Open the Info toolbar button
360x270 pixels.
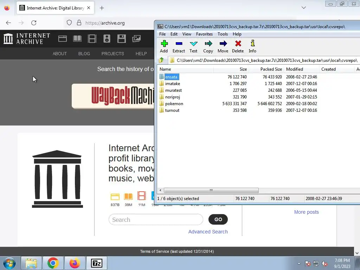click(252, 46)
